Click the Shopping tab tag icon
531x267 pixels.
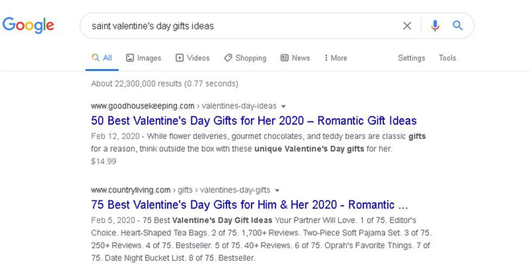[228, 58]
